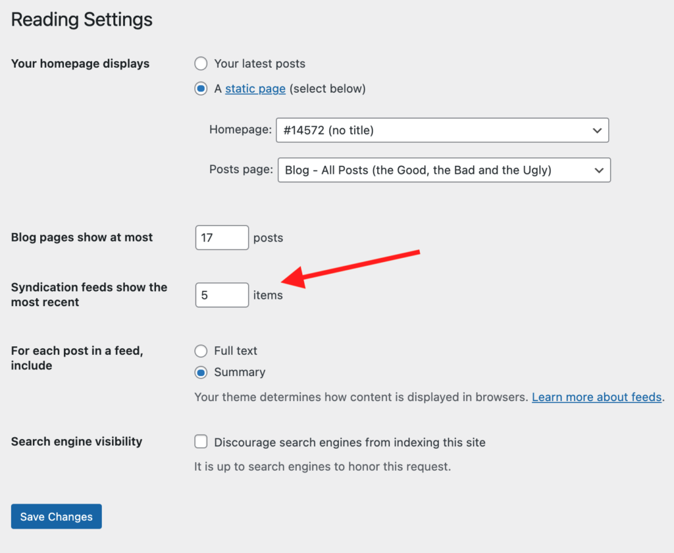Viewport: 674px width, 553px height.
Task: Click the "Blog pages show at most" label
Action: (82, 238)
